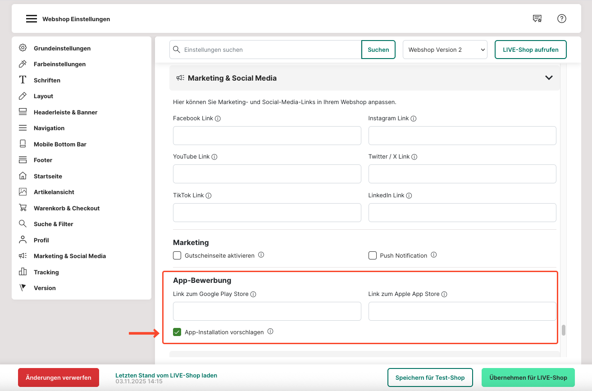
Task: Click Übernehmen für LIVE-Shop button
Action: (528, 377)
